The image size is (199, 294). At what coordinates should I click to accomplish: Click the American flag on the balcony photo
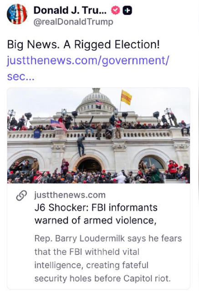58,125
